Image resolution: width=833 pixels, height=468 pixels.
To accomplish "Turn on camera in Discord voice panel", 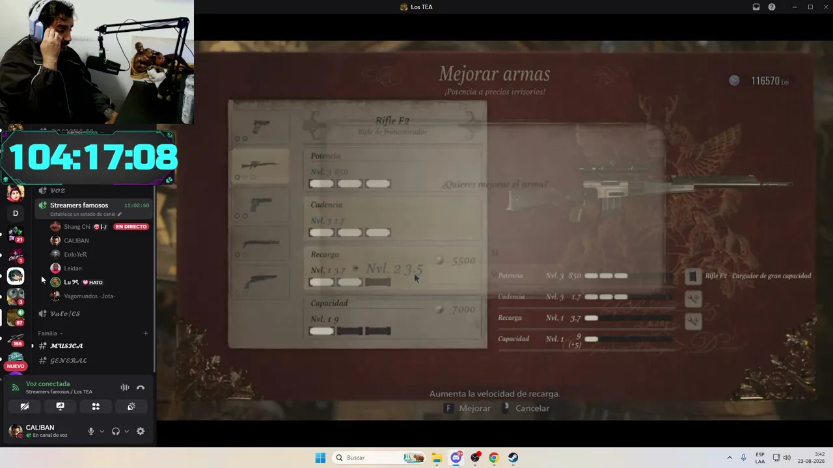I will (25, 407).
